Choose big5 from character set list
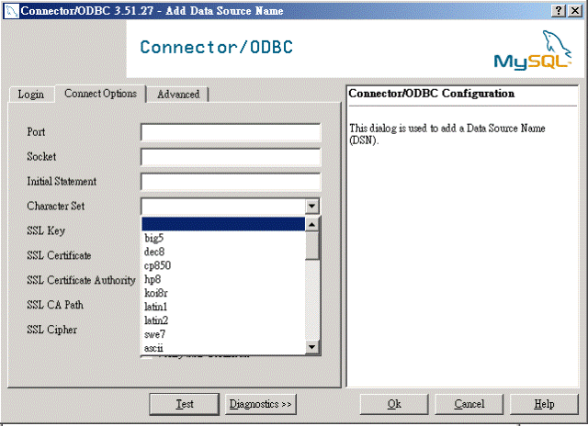The height and width of the screenshot is (426, 588). tap(223, 238)
